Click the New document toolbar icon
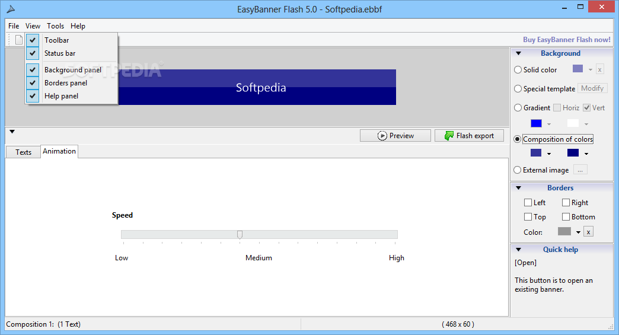 point(18,40)
